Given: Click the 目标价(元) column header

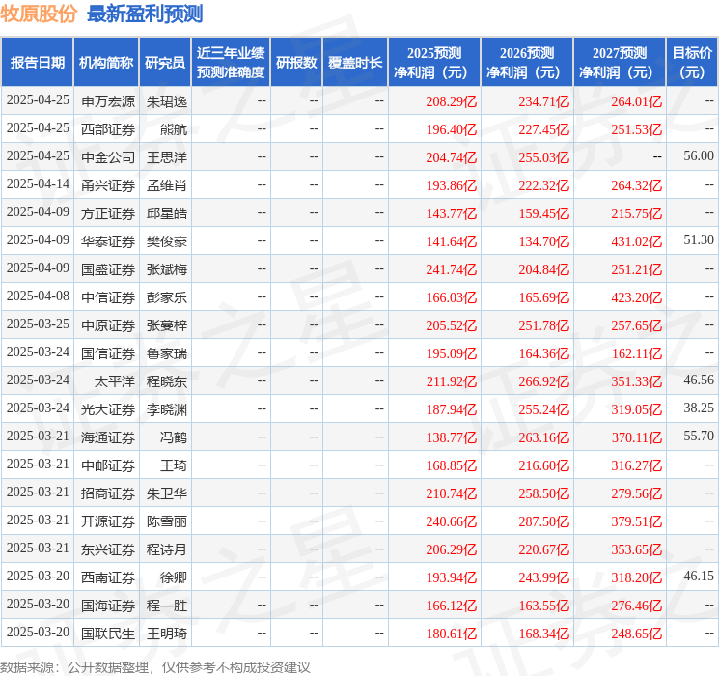Looking at the screenshot, I should (692, 63).
